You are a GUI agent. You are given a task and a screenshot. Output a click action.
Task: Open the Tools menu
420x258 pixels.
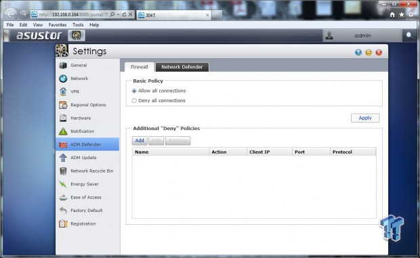[x=78, y=24]
